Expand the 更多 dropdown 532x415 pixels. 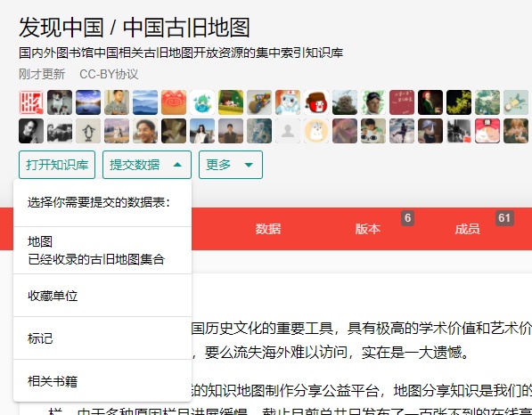pyautogui.click(x=231, y=165)
